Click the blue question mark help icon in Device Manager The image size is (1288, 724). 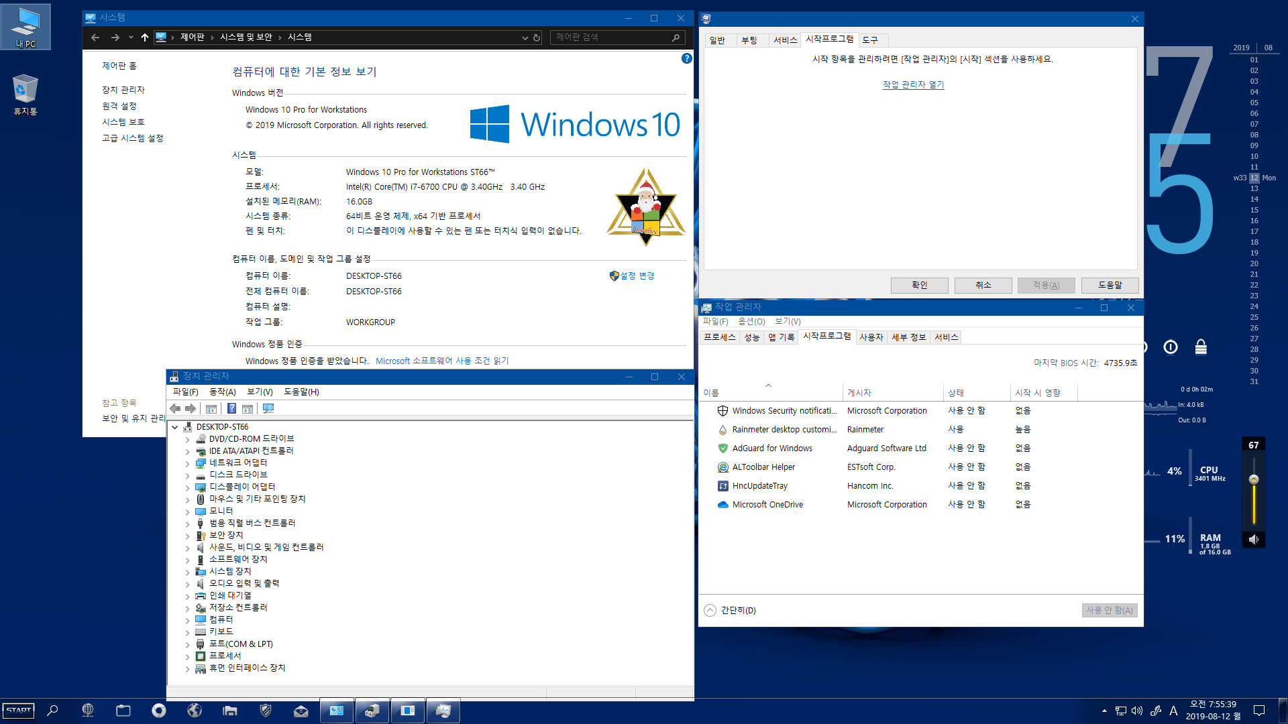(231, 408)
